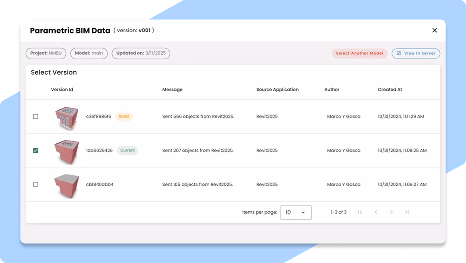This screenshot has width=466, height=263.
Task: Click the latest badge on version c36f8986f6
Action: click(124, 116)
